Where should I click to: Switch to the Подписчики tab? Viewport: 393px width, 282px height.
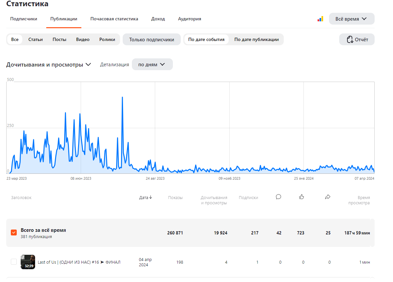(x=24, y=19)
